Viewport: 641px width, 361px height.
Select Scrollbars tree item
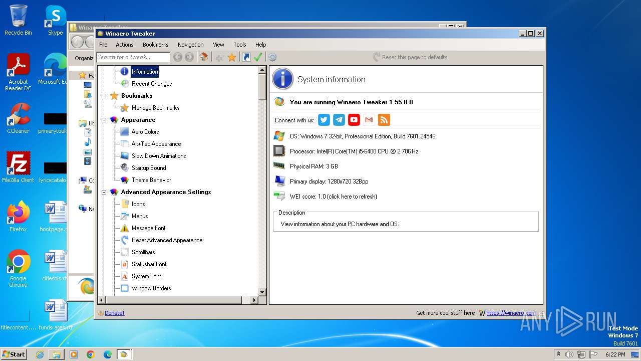click(x=143, y=252)
